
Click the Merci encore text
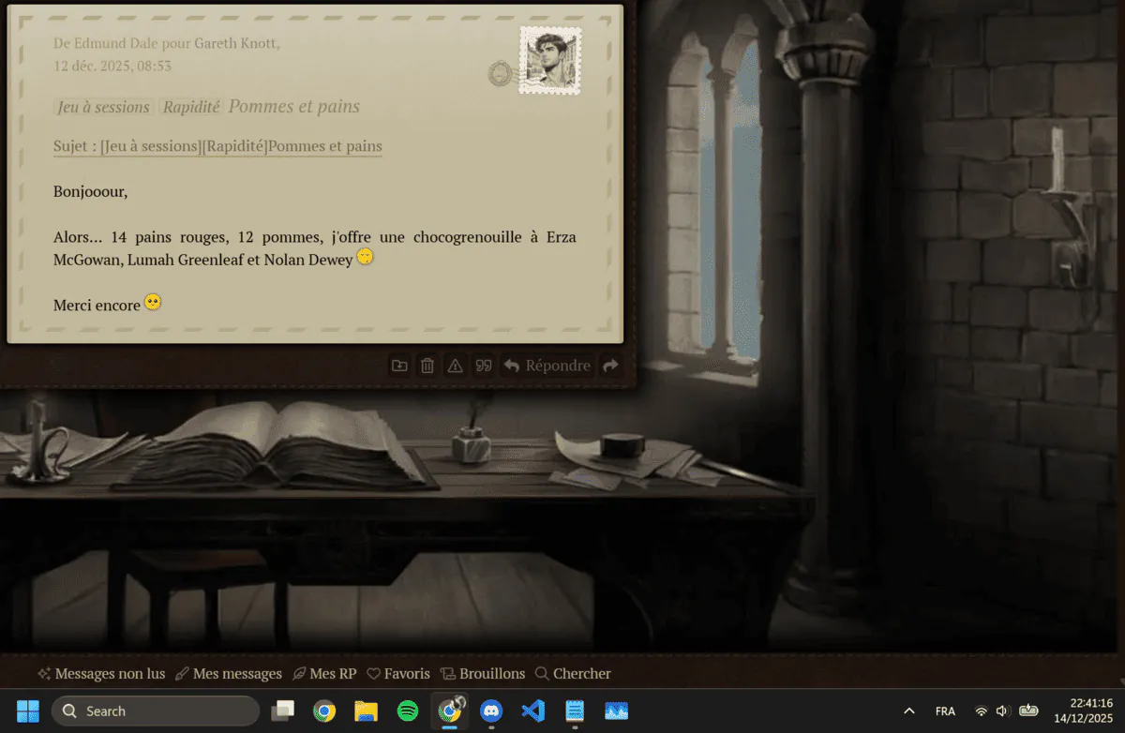(97, 306)
